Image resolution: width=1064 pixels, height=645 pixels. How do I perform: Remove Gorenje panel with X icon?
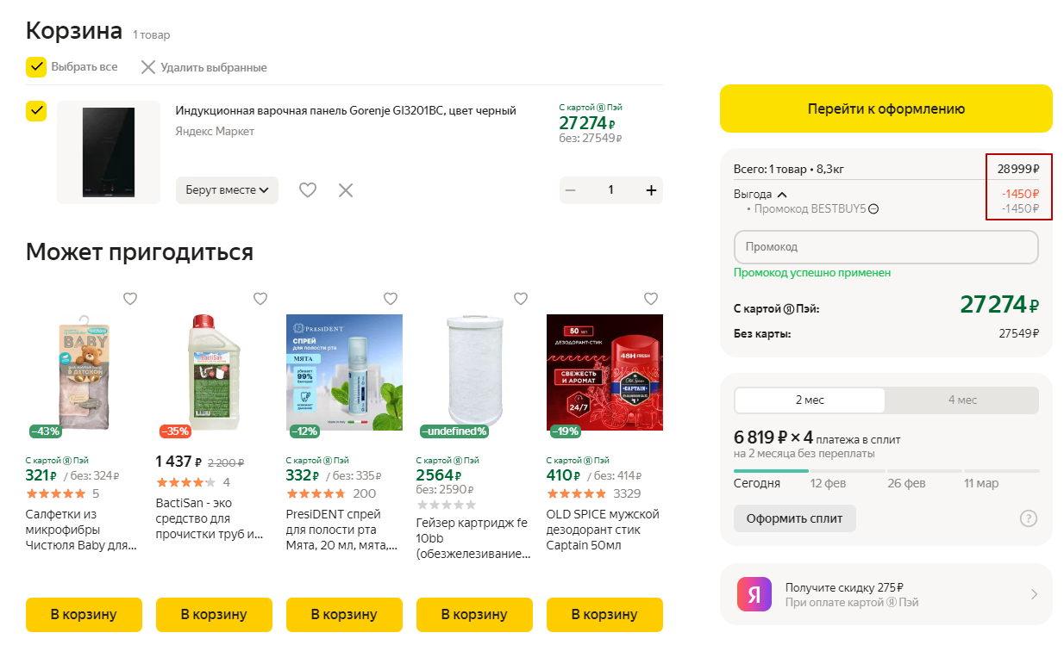pyautogui.click(x=346, y=190)
